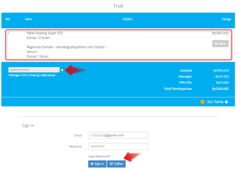Remove the applied pakethemat promo code
This screenshot has height=170, width=236.
pos(62,70)
